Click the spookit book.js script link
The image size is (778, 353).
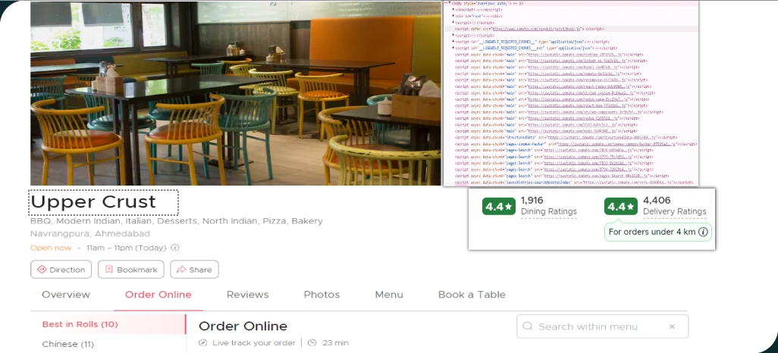coord(537,29)
